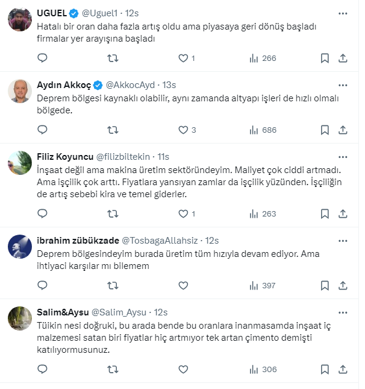365x389 pixels.
Task: Retweet Filiz Koyuncu's tweet
Action: tap(112, 213)
